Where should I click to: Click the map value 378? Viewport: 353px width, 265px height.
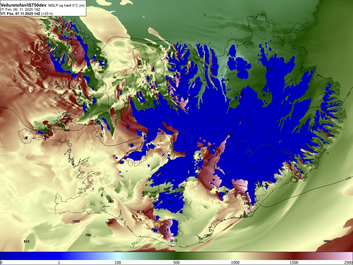pyautogui.click(x=97, y=124)
